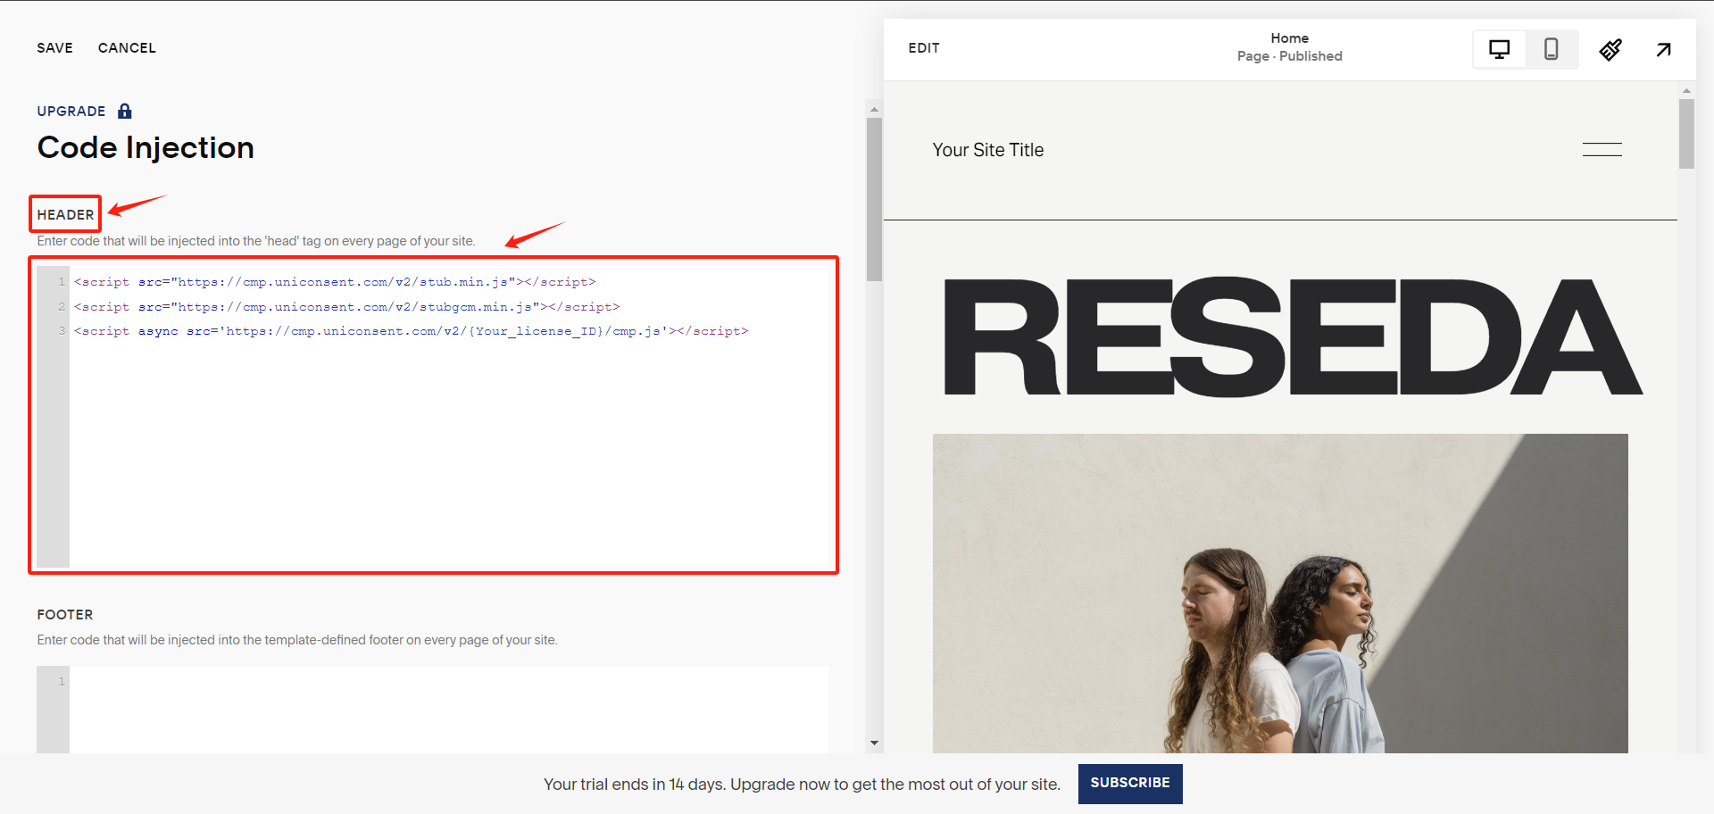
Task: Select line 3 async cmp.js script text
Action: point(411,331)
